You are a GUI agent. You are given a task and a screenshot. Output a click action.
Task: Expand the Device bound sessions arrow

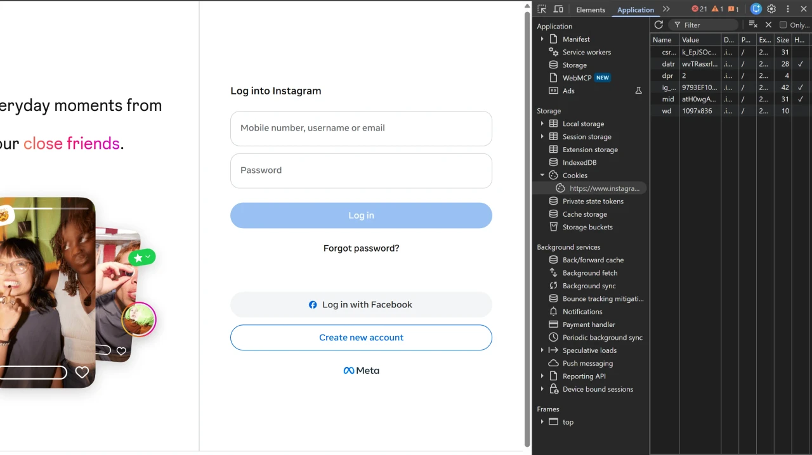542,389
